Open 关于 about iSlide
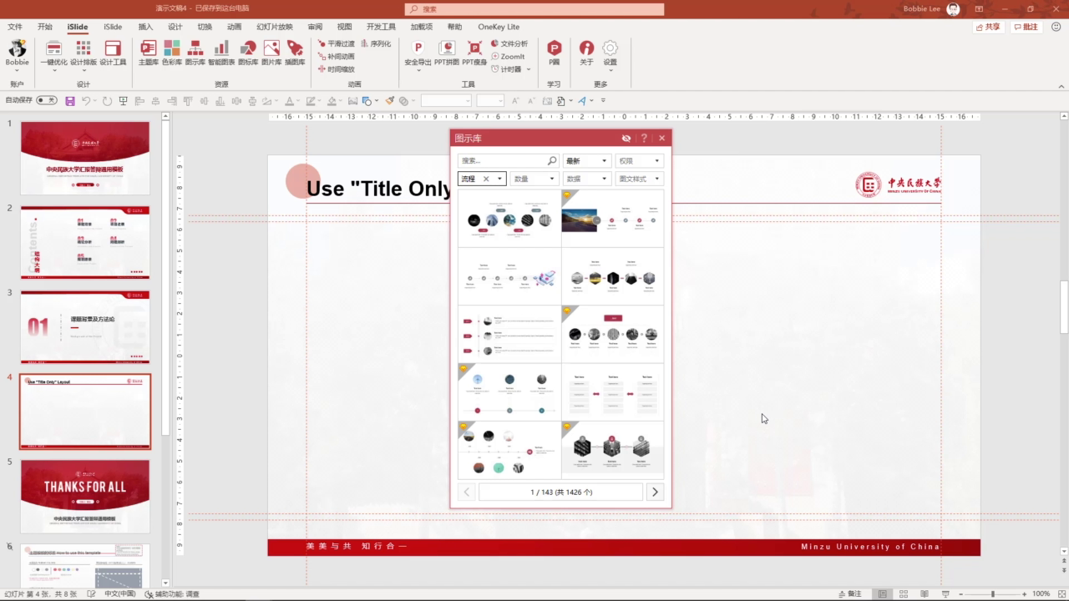The image size is (1069, 601). tap(587, 53)
